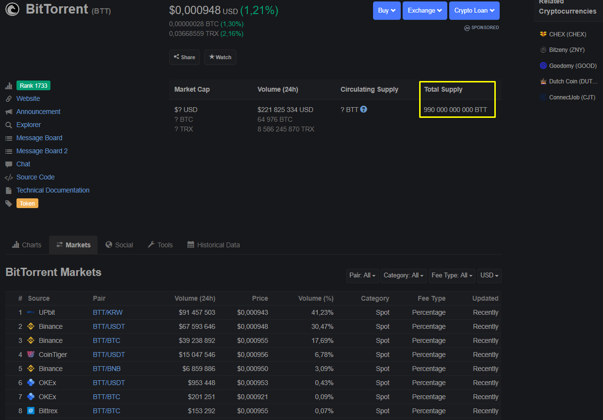Click the UPbit exchange logo
The width and height of the screenshot is (603, 420).
coord(31,312)
